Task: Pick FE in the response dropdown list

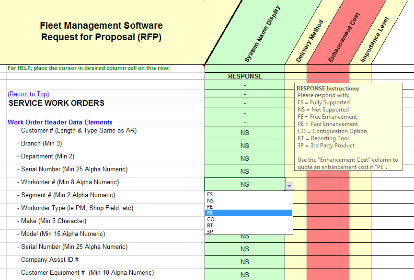Action: [x=249, y=207]
